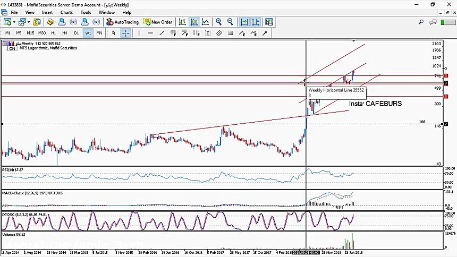
Task: Open the Insert menu
Action: [x=47, y=12]
